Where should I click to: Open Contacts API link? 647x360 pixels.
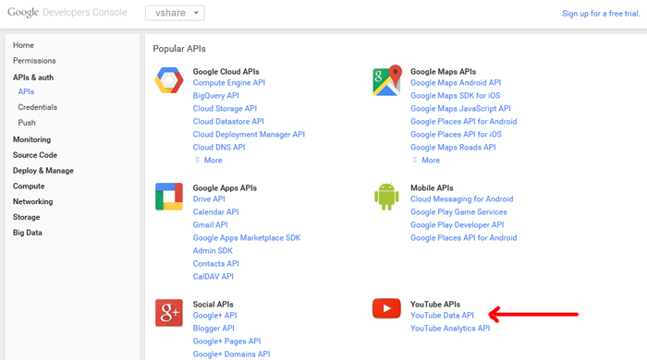tap(215, 264)
